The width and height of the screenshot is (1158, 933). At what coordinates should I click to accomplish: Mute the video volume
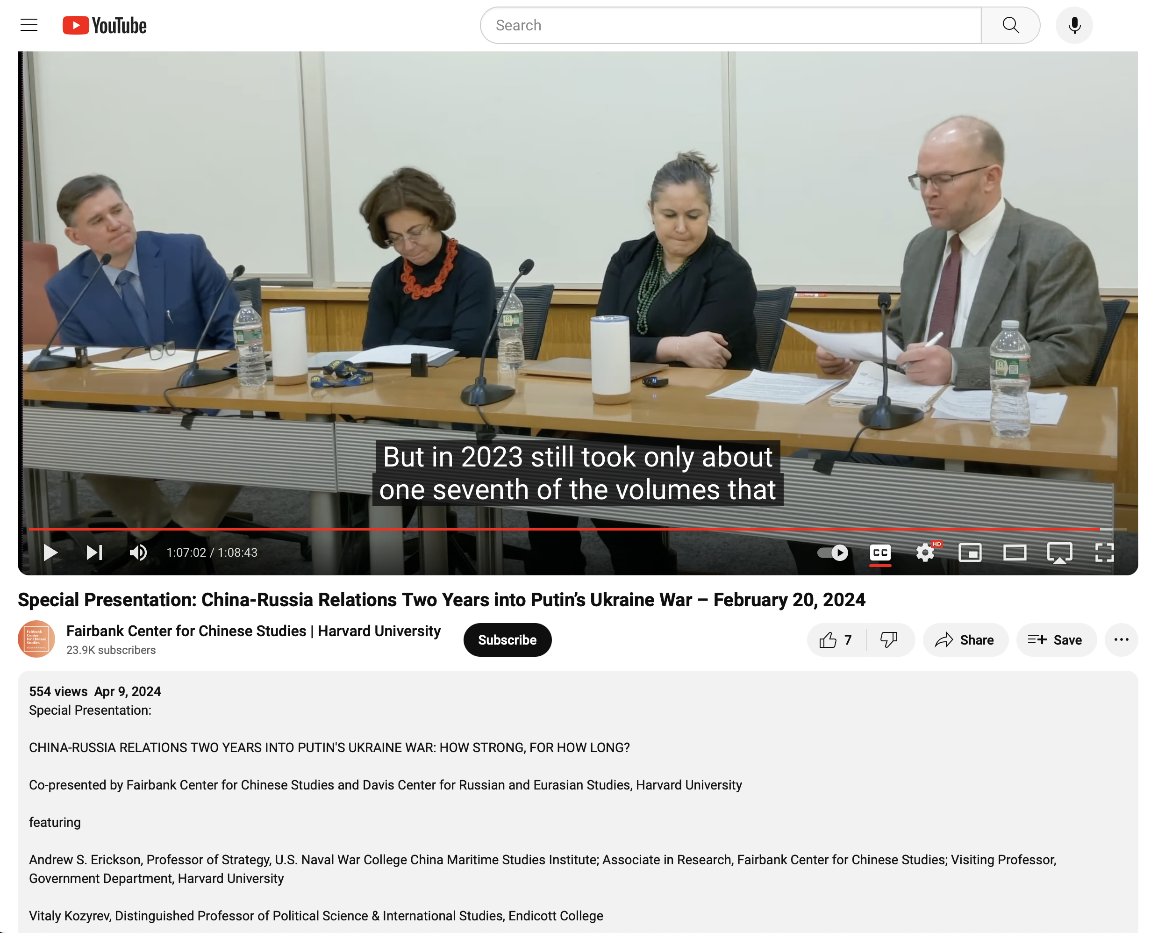click(138, 553)
